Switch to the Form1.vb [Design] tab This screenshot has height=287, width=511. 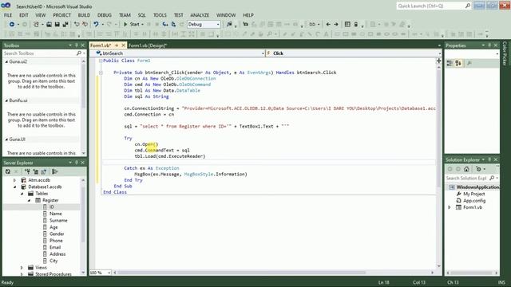(x=148, y=45)
